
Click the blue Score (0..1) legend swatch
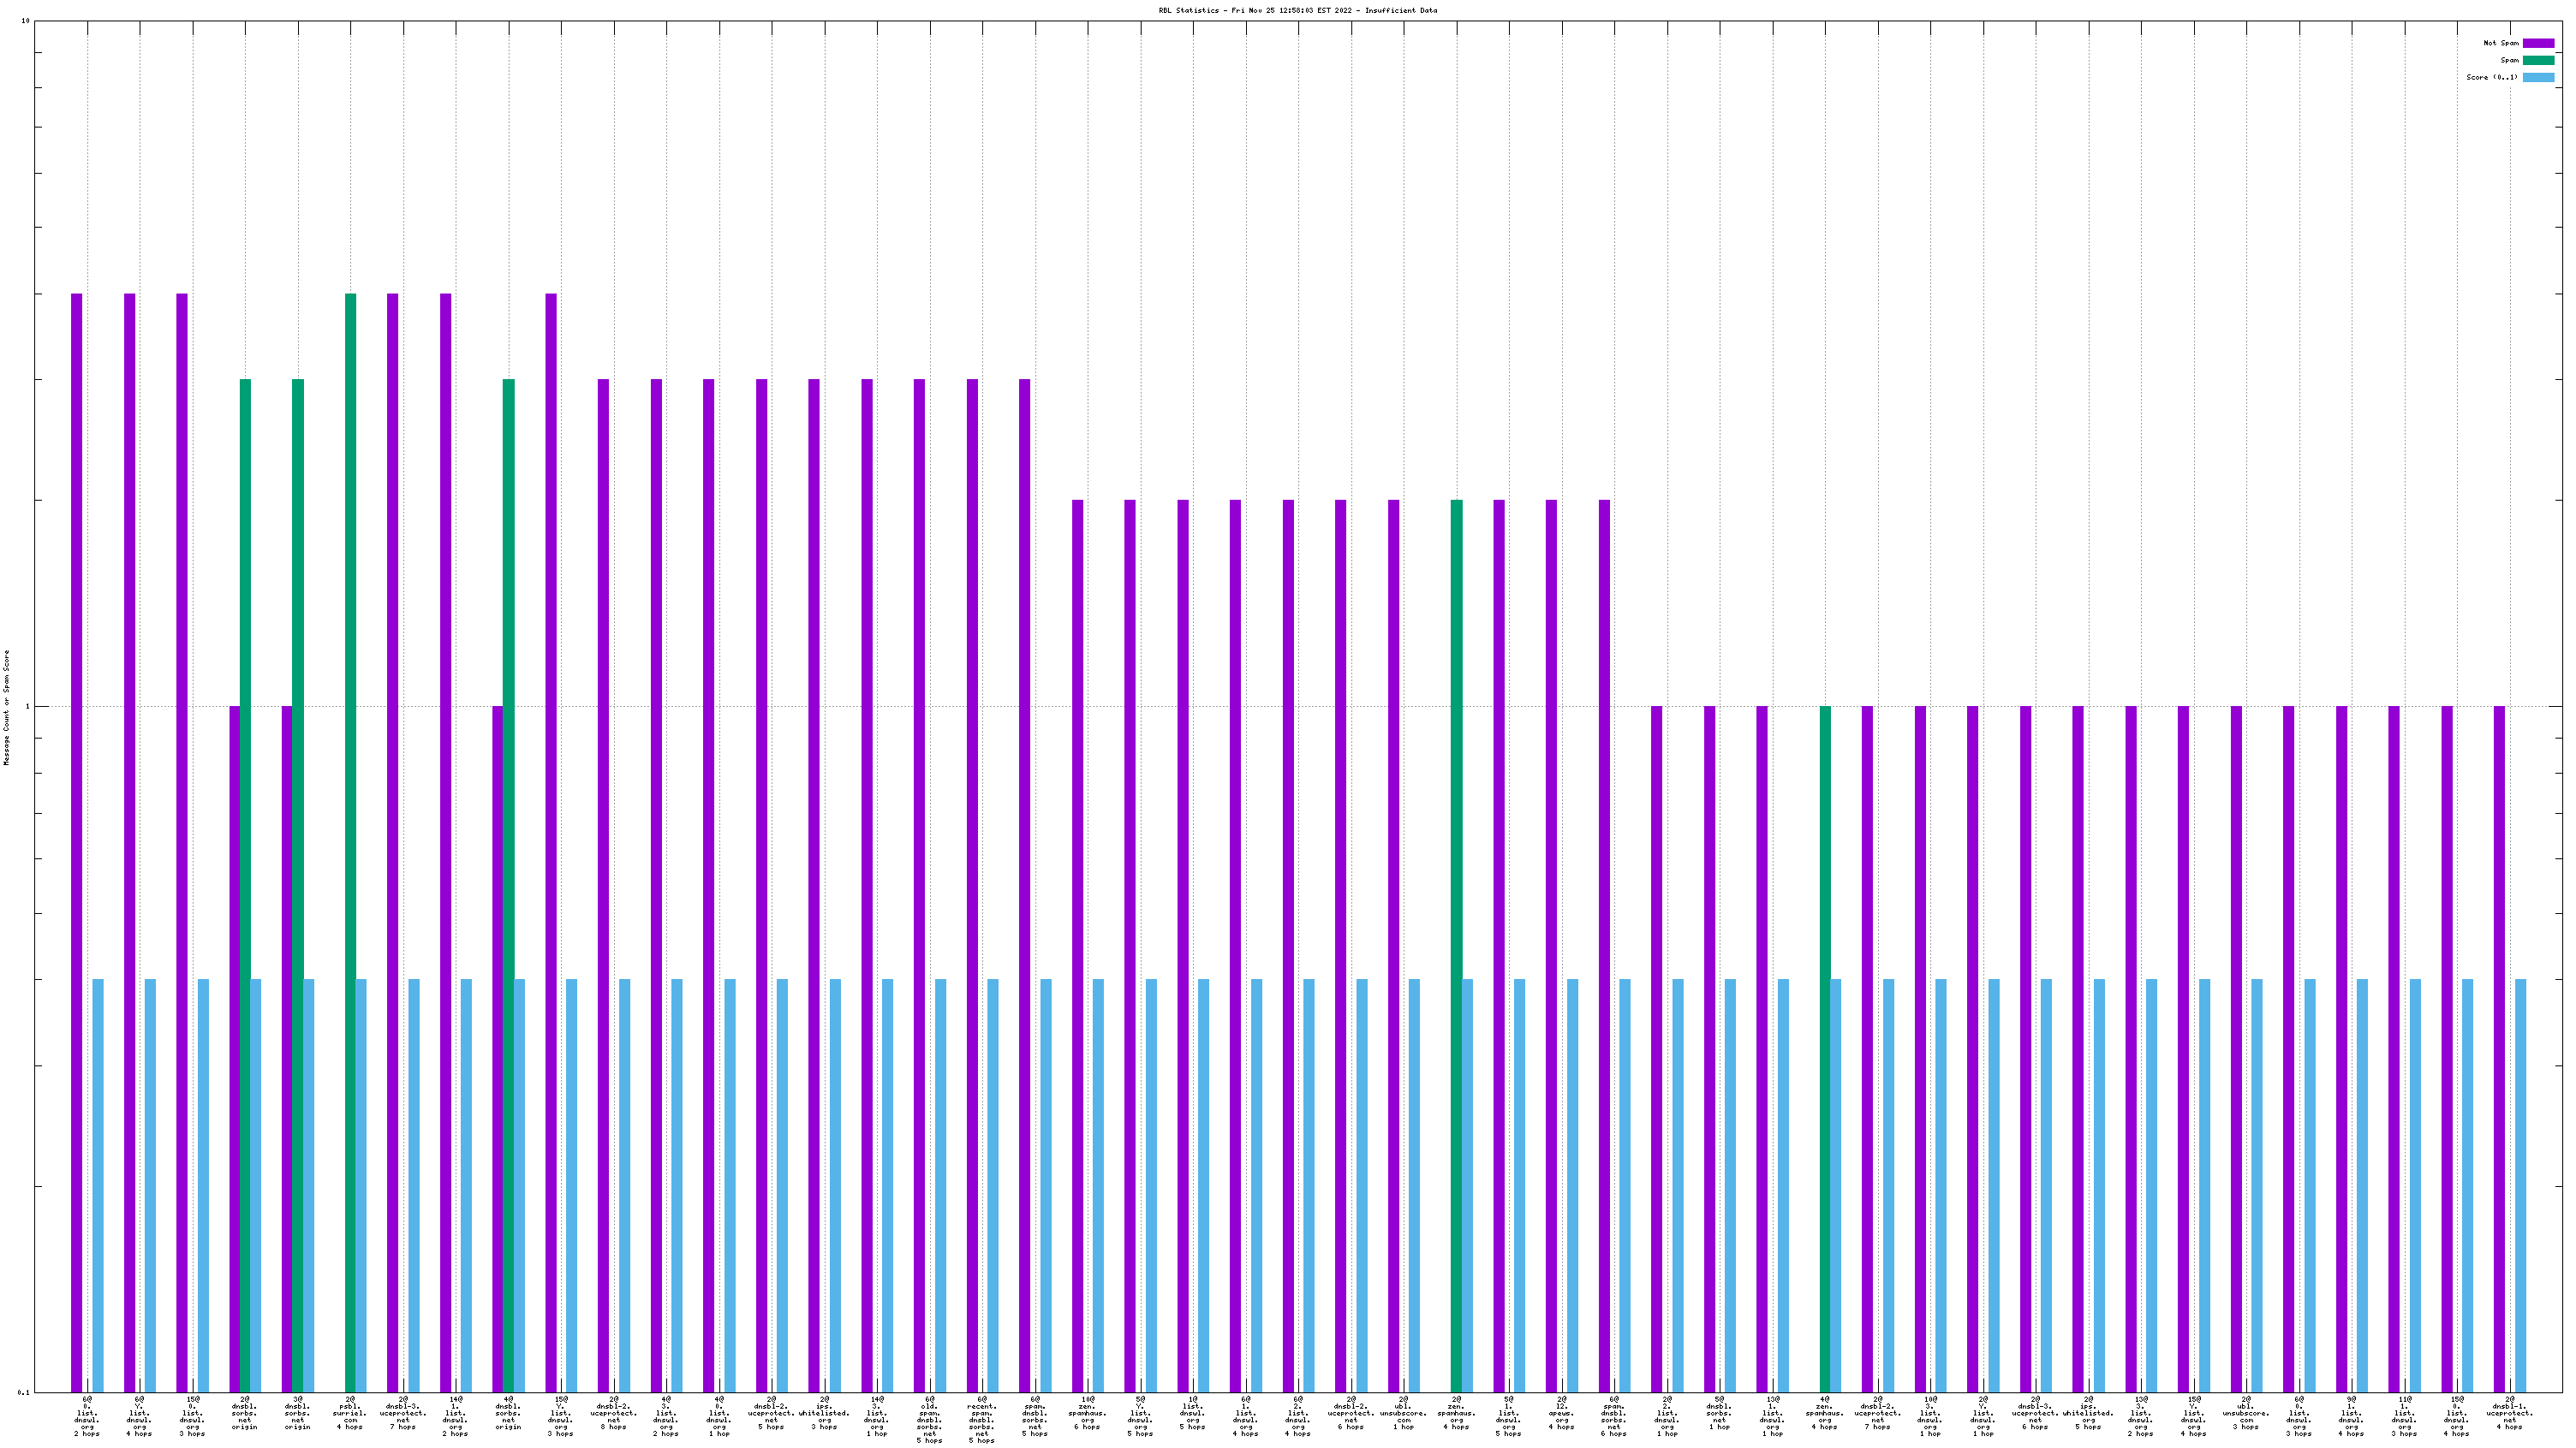2538,77
